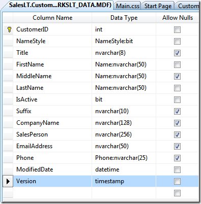Click the row selector for the Phone row
The width and height of the screenshot is (201, 204).
click(8, 158)
